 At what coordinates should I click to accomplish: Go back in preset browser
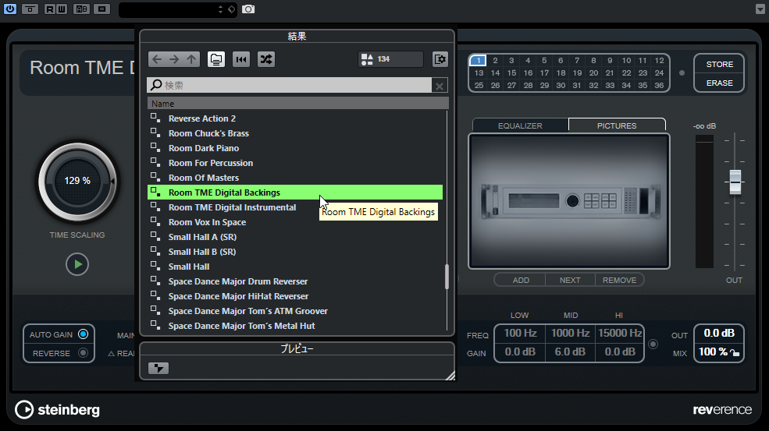[157, 59]
